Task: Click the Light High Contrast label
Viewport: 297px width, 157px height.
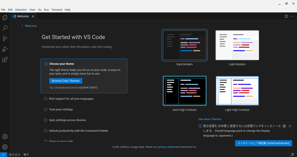Action: [x=237, y=110]
